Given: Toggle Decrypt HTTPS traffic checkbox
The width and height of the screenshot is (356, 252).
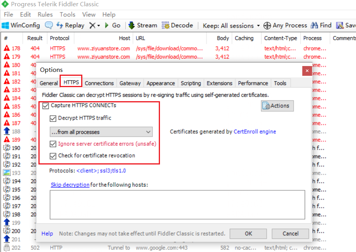Looking at the screenshot, I should [x=53, y=118].
